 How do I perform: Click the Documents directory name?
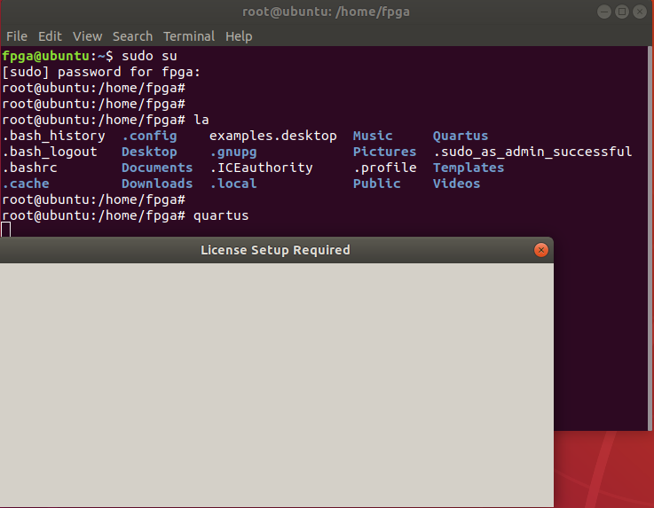coord(157,168)
